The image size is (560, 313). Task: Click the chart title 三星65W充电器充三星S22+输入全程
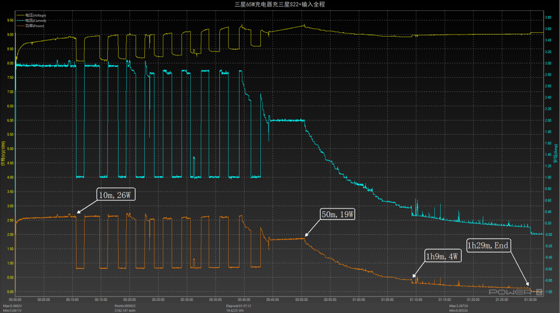coord(279,4)
